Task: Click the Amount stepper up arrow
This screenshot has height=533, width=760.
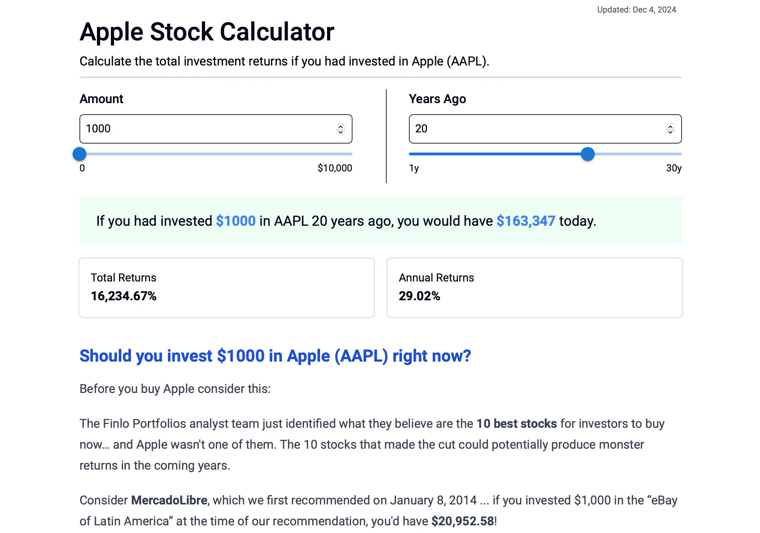Action: point(341,126)
